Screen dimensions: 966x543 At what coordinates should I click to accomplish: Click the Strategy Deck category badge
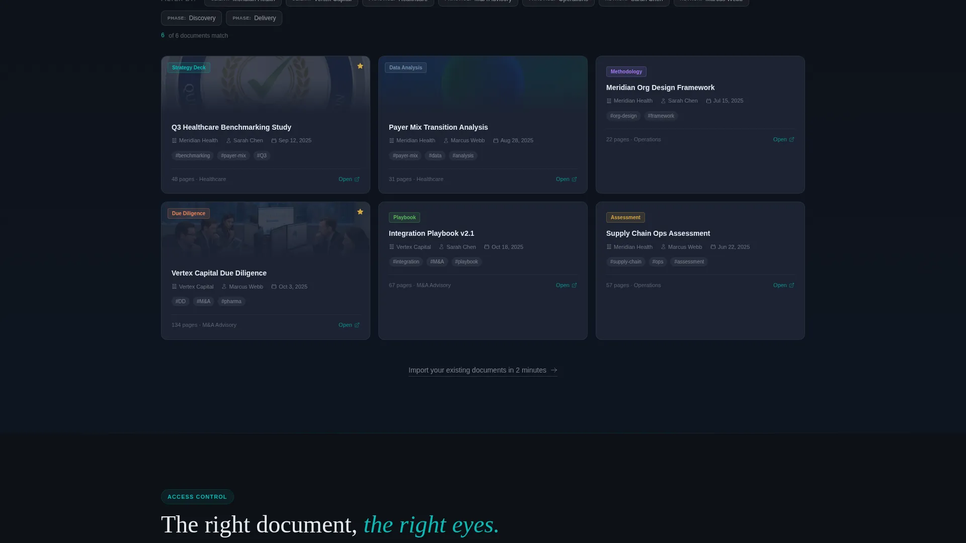(189, 67)
